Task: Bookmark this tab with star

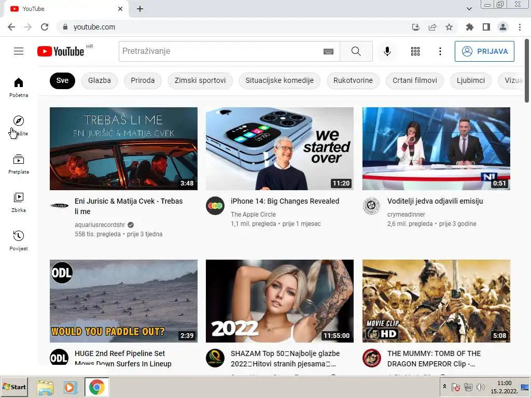Action: pos(449,27)
